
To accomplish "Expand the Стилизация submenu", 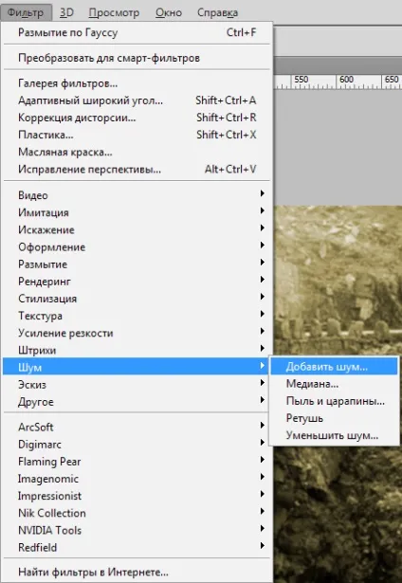I will click(x=137, y=299).
